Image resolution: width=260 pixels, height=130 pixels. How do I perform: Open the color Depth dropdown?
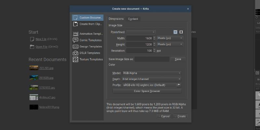tap(151, 79)
